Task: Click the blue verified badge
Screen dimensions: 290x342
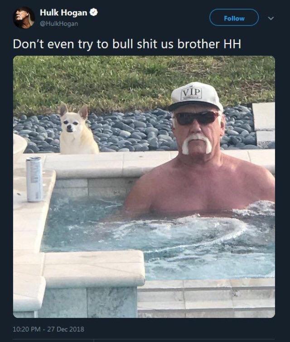Action: click(94, 12)
